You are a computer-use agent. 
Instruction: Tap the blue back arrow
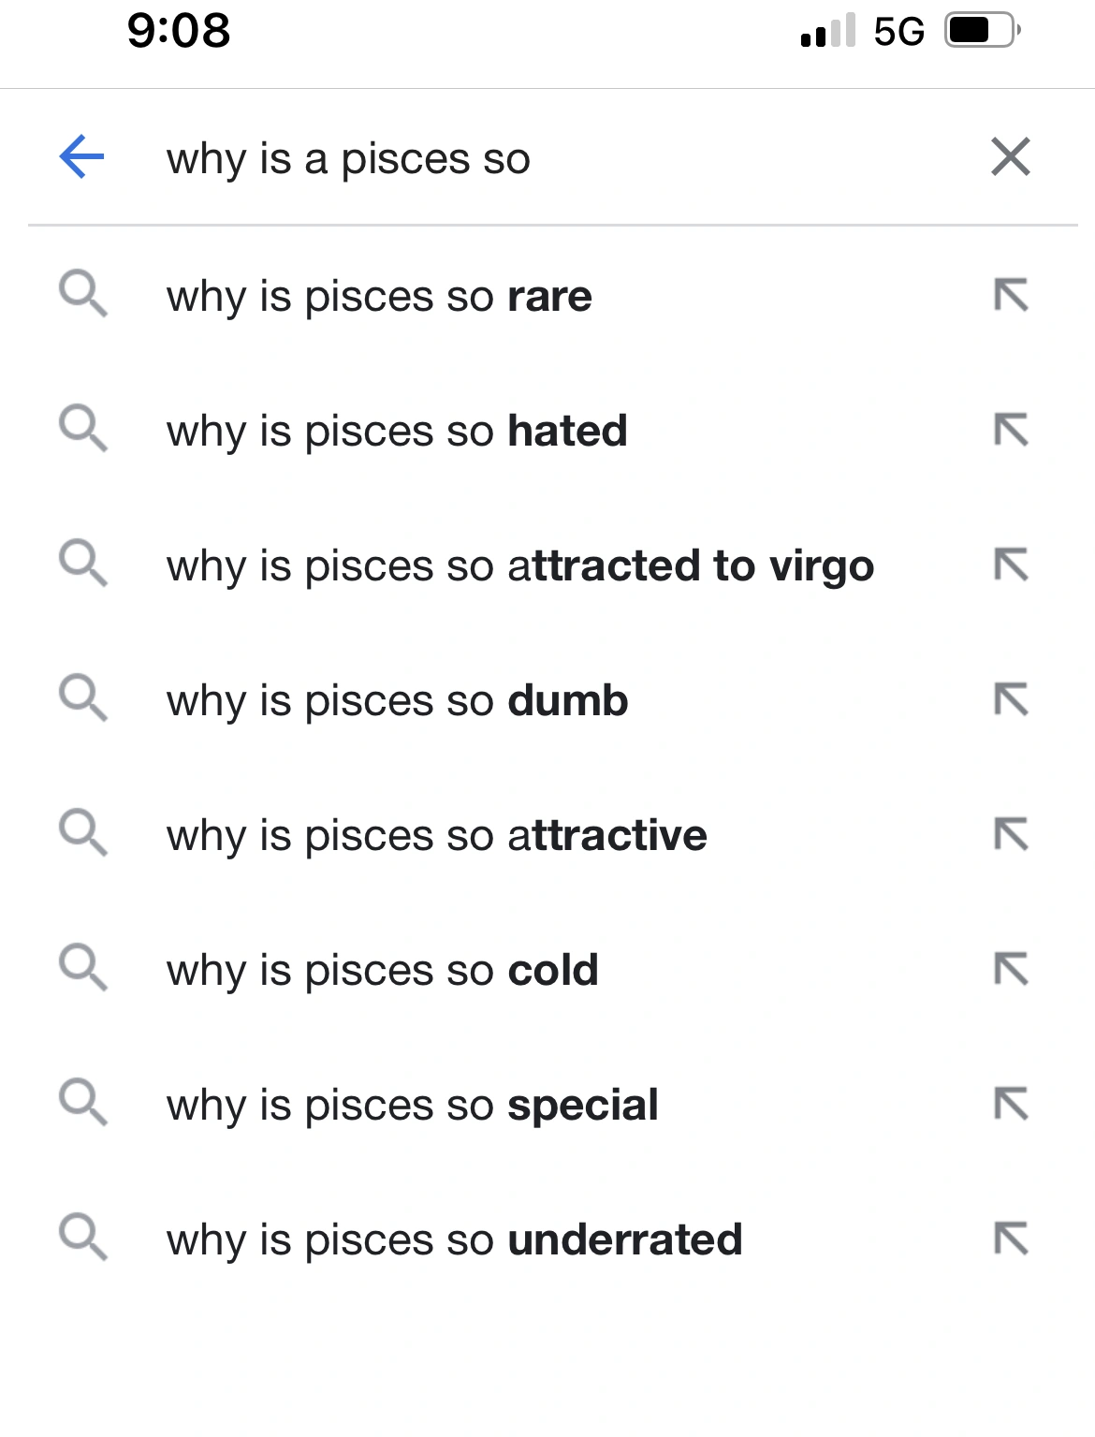pyautogui.click(x=81, y=156)
